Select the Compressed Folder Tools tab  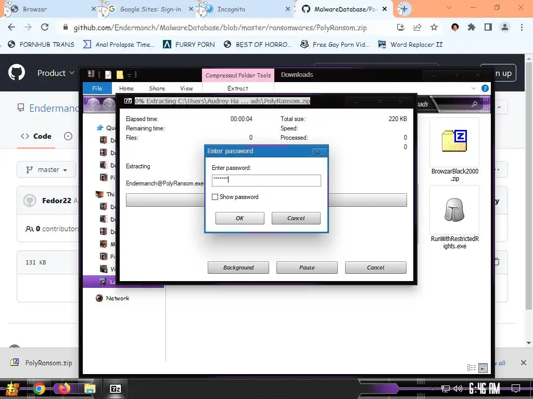[238, 75]
